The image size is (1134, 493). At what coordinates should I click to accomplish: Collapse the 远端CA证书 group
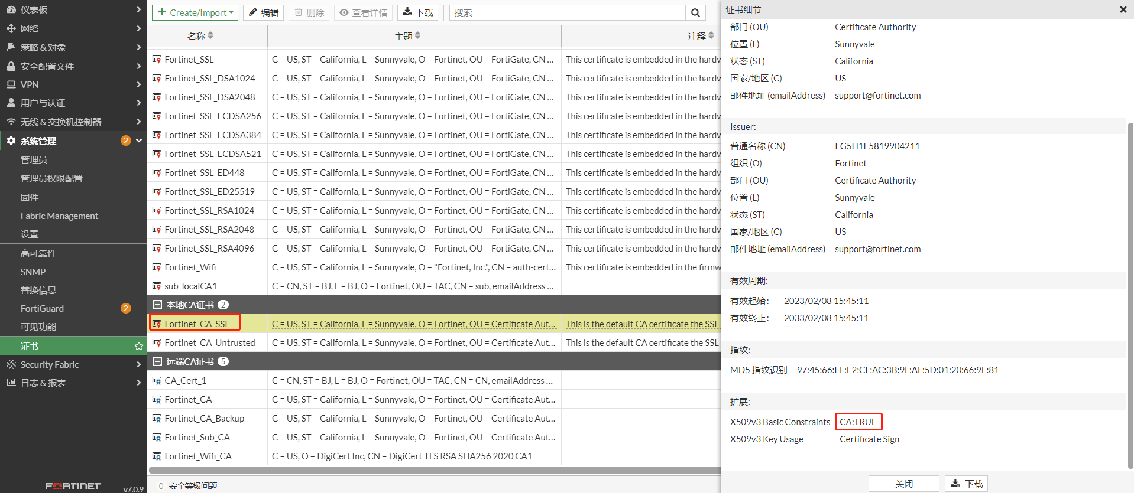tap(157, 362)
